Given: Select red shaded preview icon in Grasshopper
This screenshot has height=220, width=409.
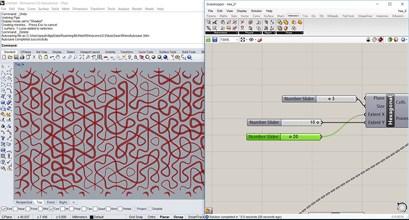Looking at the screenshot, I should [x=380, y=40].
